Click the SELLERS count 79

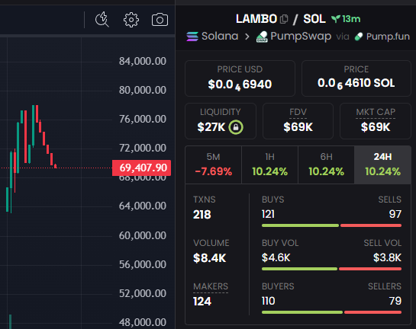395,301
